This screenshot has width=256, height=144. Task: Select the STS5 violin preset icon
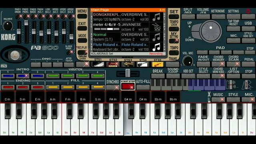[x=158, y=64]
